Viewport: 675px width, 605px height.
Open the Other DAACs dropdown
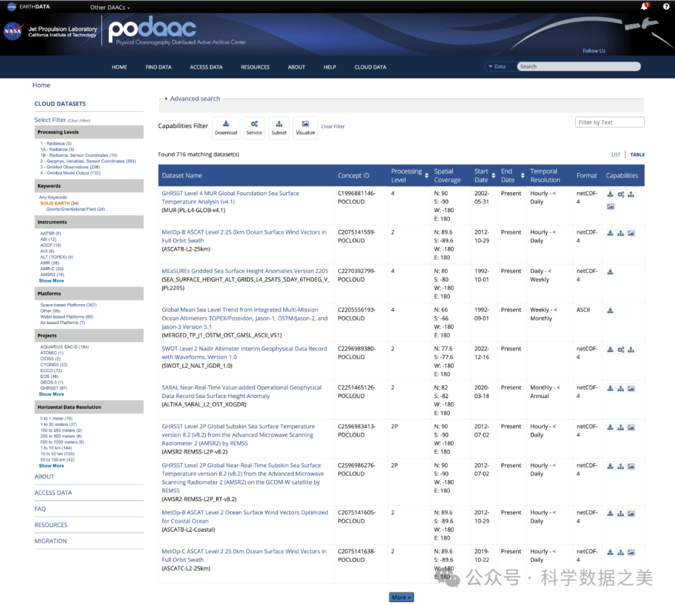110,8
